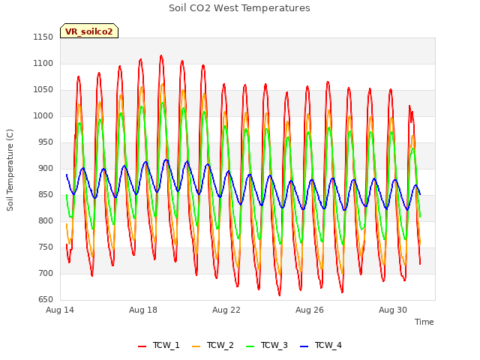Toggle TCW_4 series in legend
This screenshot has height=360, width=480.
pos(321,345)
